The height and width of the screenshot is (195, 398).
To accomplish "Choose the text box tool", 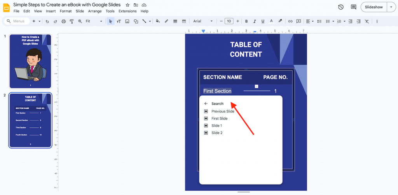I will (x=119, y=21).
